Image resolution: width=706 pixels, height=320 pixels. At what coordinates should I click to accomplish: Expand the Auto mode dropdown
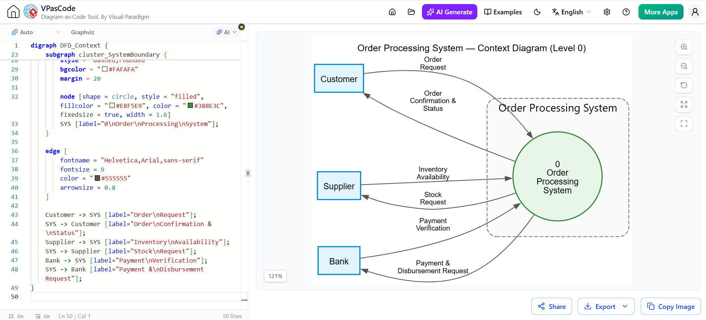pyautogui.click(x=36, y=32)
